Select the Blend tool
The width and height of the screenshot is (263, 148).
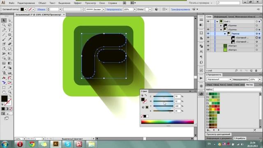[9, 68]
